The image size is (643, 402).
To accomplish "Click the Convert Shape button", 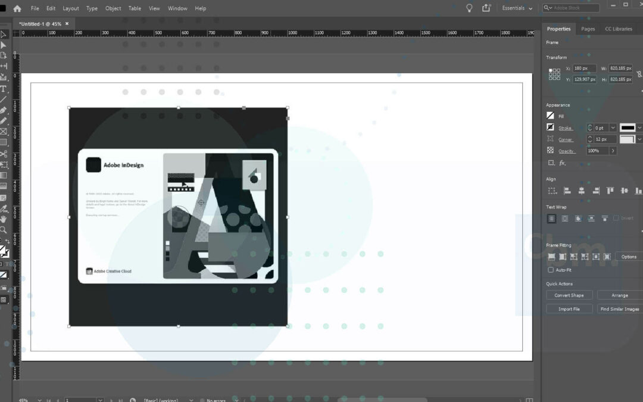I will [569, 295].
